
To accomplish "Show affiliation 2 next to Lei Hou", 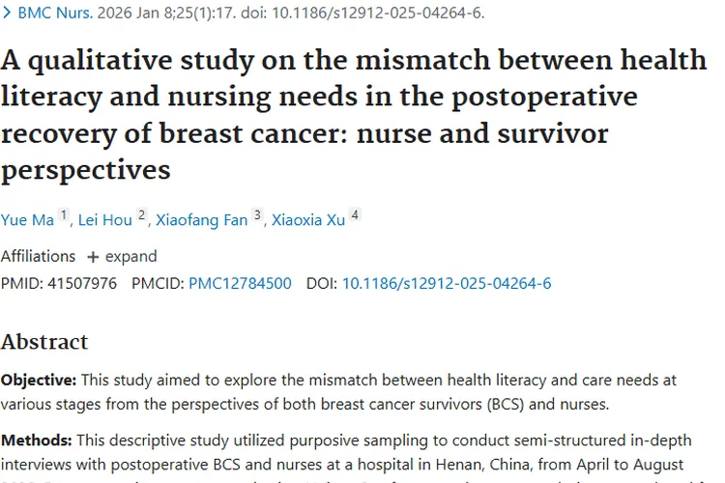I will click(141, 215).
